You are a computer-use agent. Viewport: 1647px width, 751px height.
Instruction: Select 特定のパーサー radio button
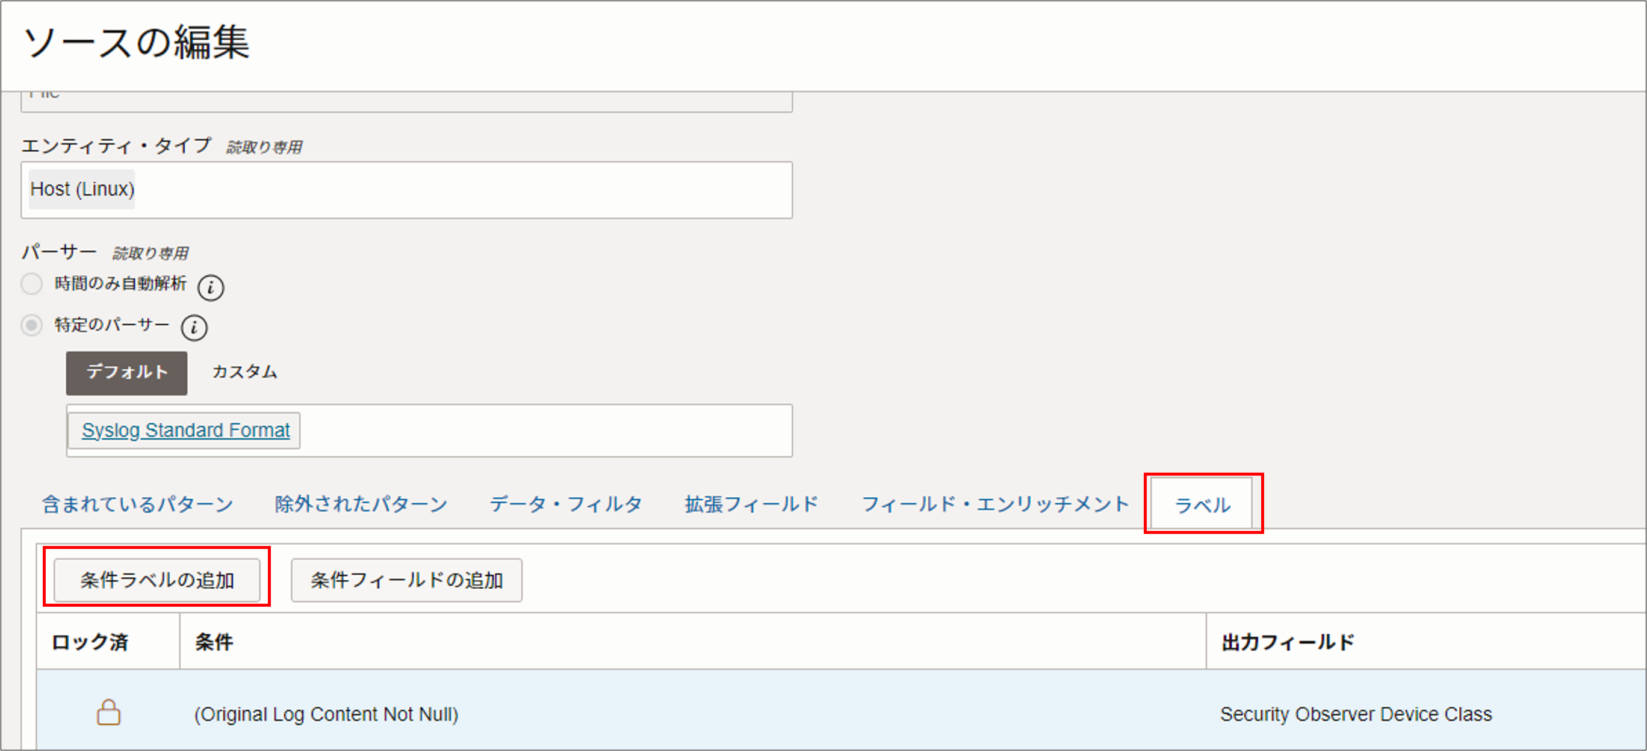tap(32, 325)
